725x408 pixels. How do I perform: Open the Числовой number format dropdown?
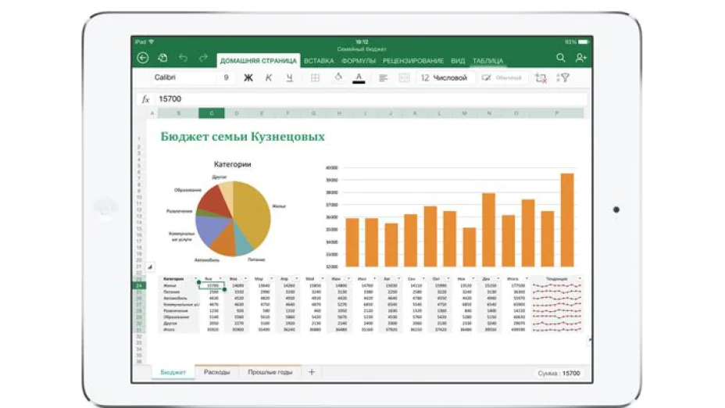(x=444, y=77)
